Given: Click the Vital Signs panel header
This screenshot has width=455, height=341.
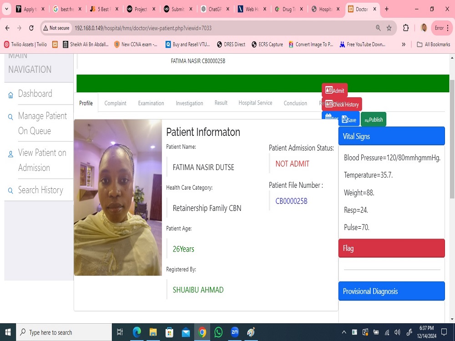Looking at the screenshot, I should [x=391, y=136].
